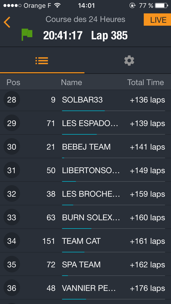Tap the SPA TEAM progress bar
The width and height of the screenshot is (171, 304).
coord(113,275)
